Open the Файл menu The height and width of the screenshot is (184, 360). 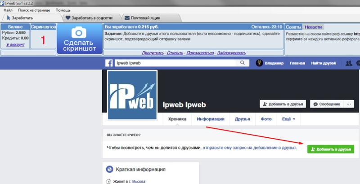8,10
